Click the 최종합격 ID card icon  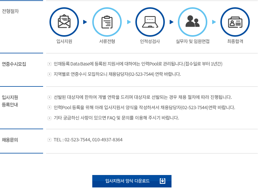pos(235,22)
